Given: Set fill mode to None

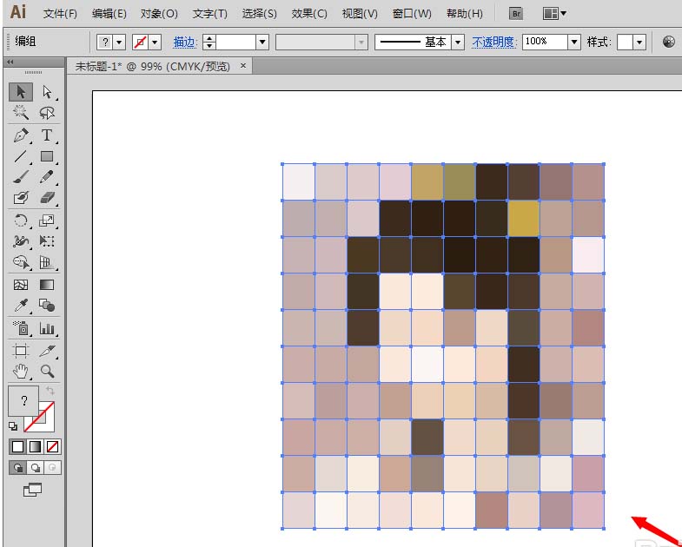Looking at the screenshot, I should point(53,446).
